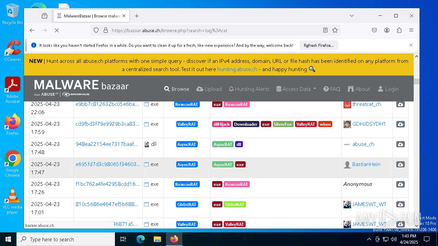Select the green Gh0stRAT tag

pyautogui.click(x=235, y=205)
